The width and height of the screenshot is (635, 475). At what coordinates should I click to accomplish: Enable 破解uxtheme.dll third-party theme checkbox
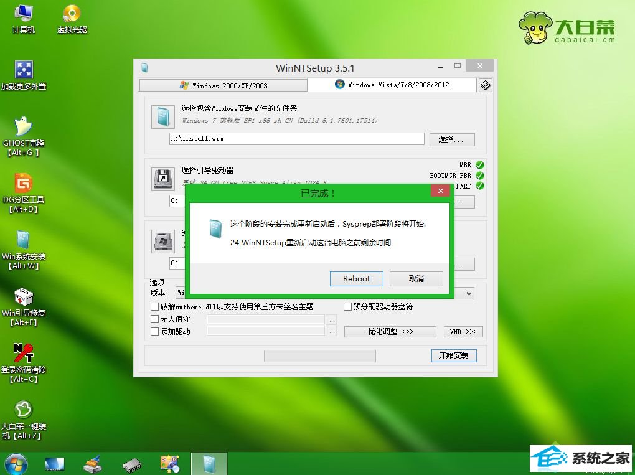[154, 306]
